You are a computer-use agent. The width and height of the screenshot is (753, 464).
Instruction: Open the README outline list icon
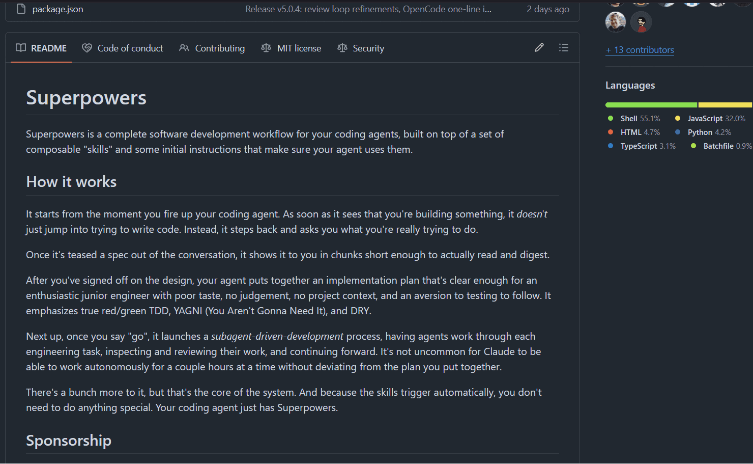click(564, 48)
